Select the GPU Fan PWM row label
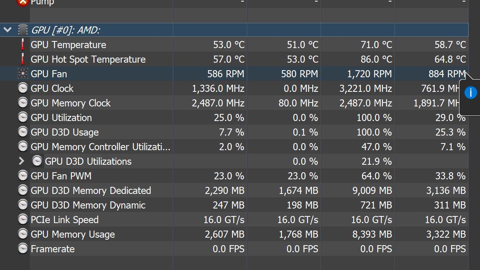This screenshot has height=270, width=480. 61,176
